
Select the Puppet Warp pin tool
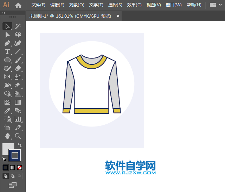(18, 85)
